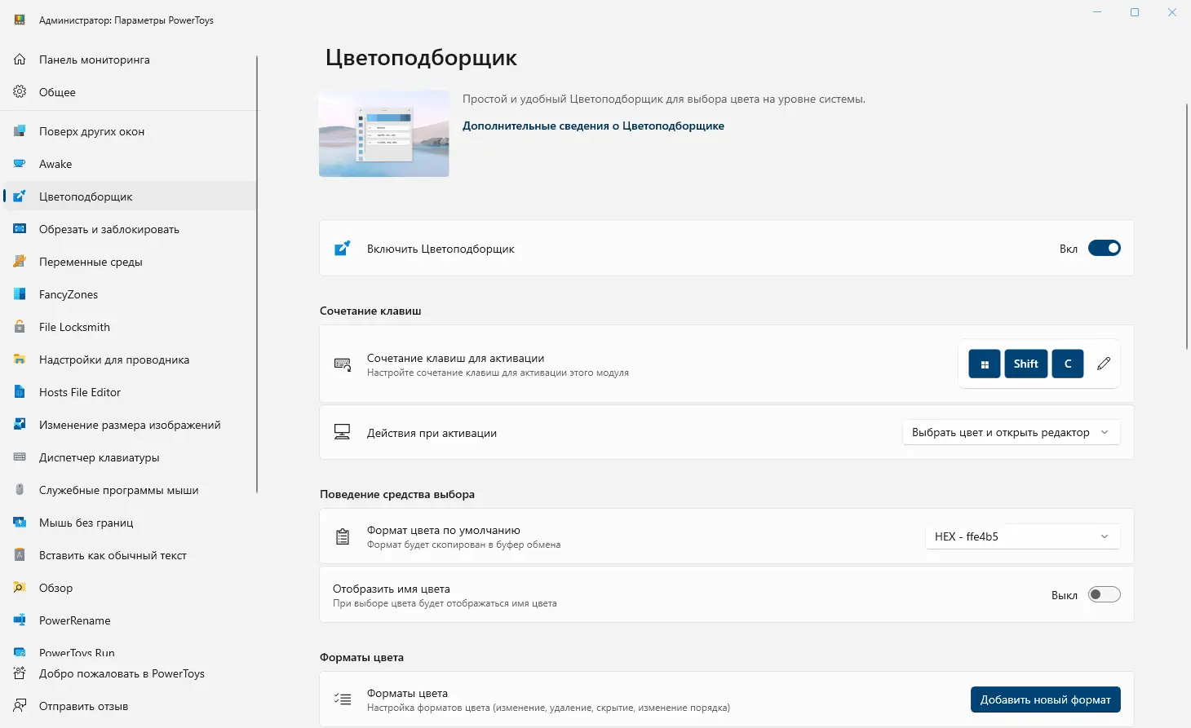Image resolution: width=1191 pixels, height=728 pixels.
Task: Open the Дополнительные сведения о Цветоподборщике link
Action: click(x=593, y=126)
